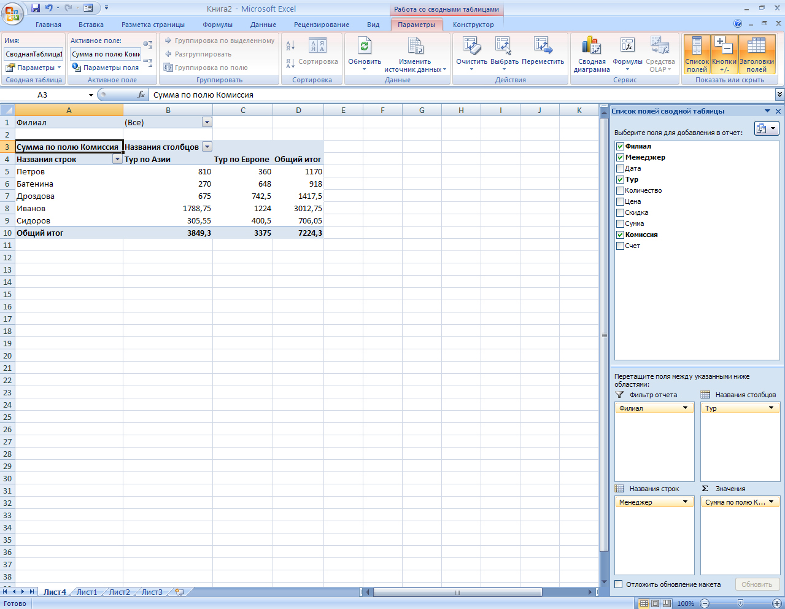The width and height of the screenshot is (785, 609).
Task: Switch to sheet Лист1
Action: 87,592
